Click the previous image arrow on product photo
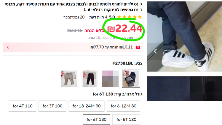The image size is (222, 125). point(155,51)
